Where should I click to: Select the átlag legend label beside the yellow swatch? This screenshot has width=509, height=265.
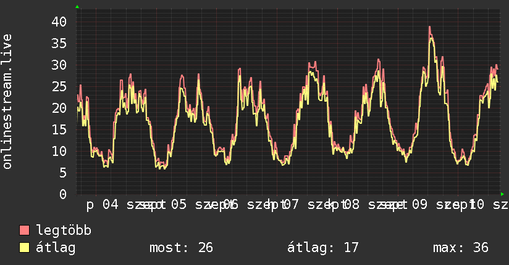[56, 248]
